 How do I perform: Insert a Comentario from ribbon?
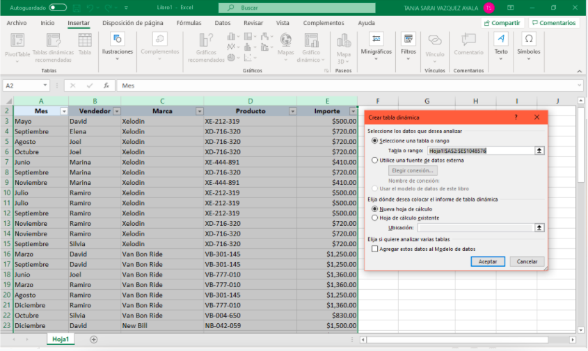pyautogui.click(x=468, y=44)
